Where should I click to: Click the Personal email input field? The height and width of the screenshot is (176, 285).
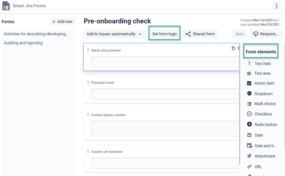[x=165, y=94]
